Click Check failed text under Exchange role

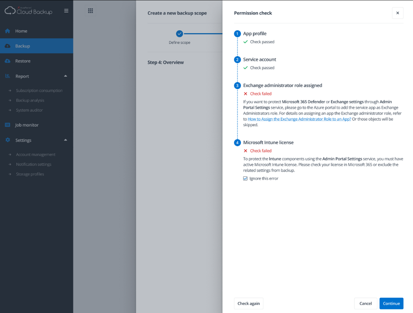pyautogui.click(x=261, y=94)
